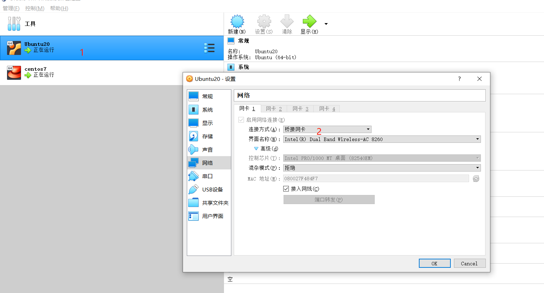Click the OK button
The height and width of the screenshot is (293, 544).
click(435, 263)
